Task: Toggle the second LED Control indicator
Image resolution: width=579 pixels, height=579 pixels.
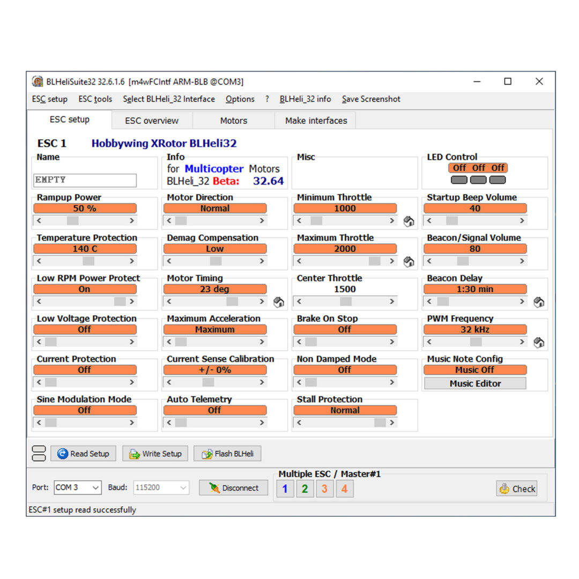Action: pyautogui.click(x=478, y=180)
